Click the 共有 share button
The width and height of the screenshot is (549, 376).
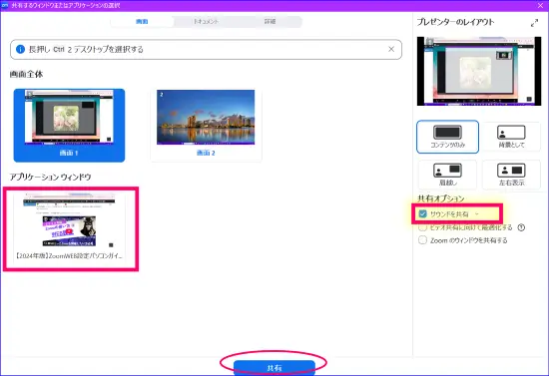tap(274, 368)
